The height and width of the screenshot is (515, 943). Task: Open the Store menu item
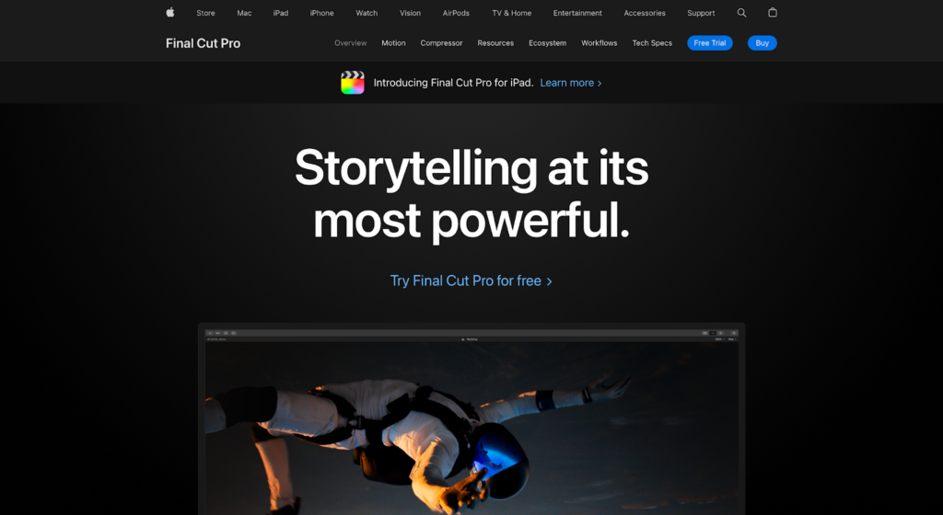point(205,13)
